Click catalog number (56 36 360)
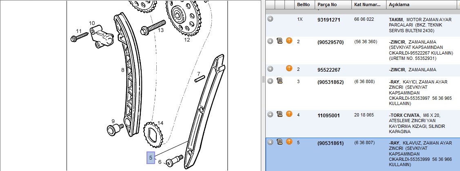Screen dimensions: 460x171 366,42
